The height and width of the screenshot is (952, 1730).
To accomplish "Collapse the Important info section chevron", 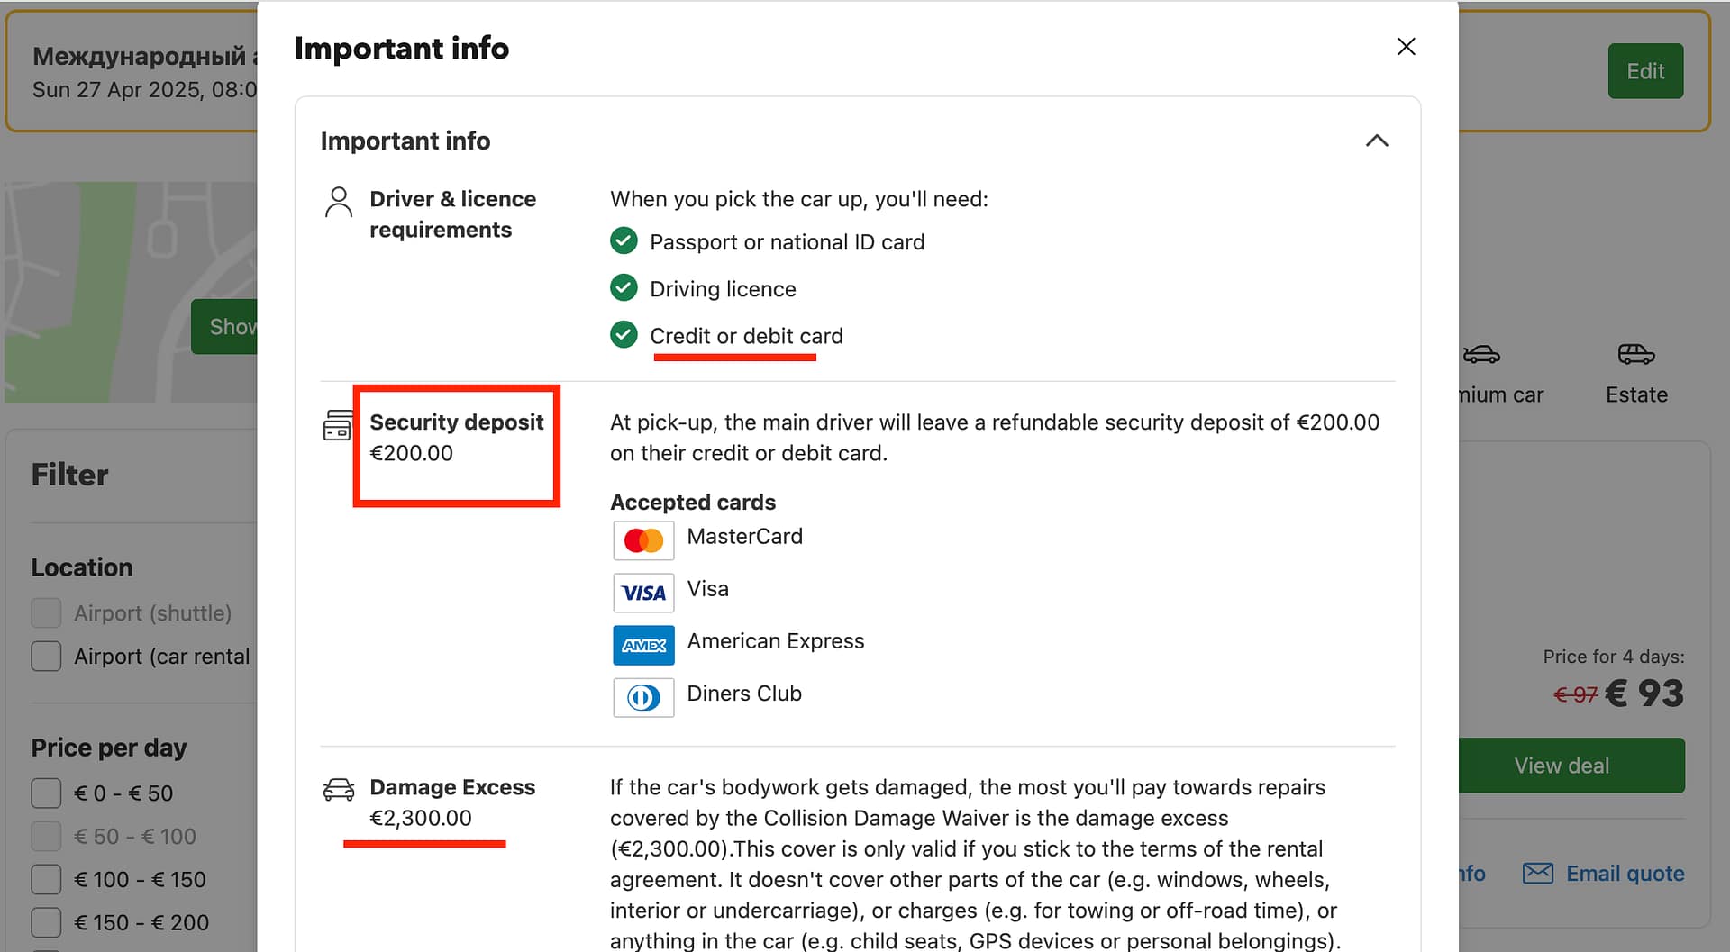I will tap(1376, 141).
